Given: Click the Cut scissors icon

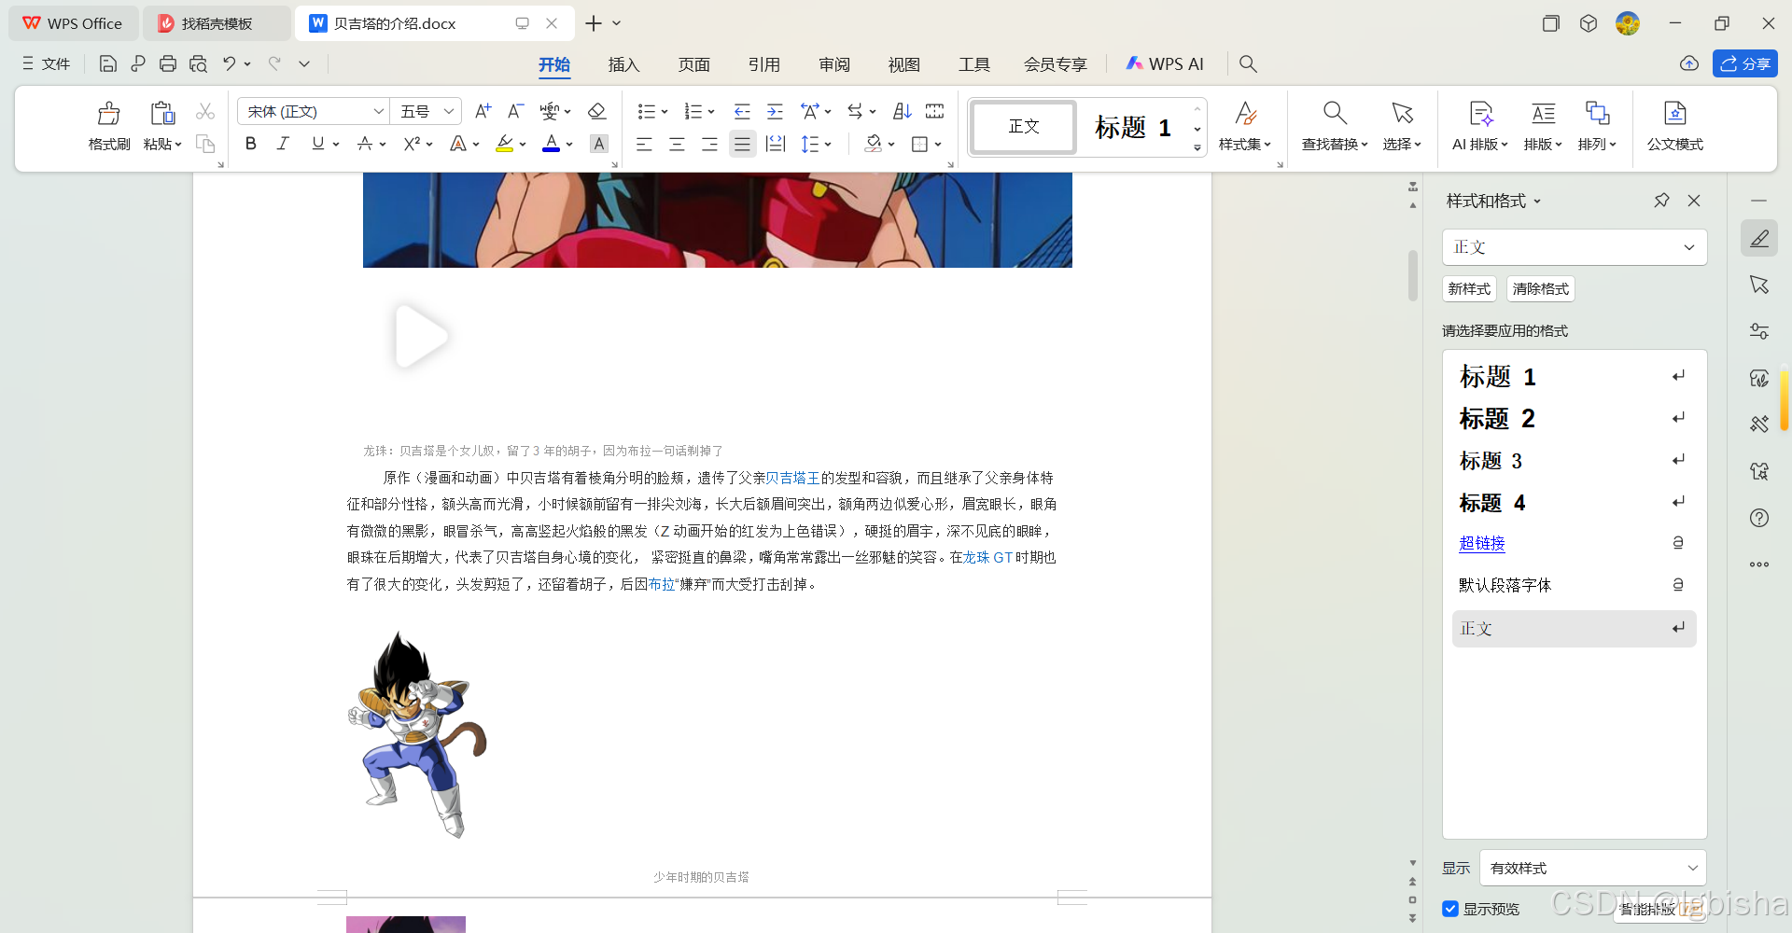Looking at the screenshot, I should click(x=205, y=112).
